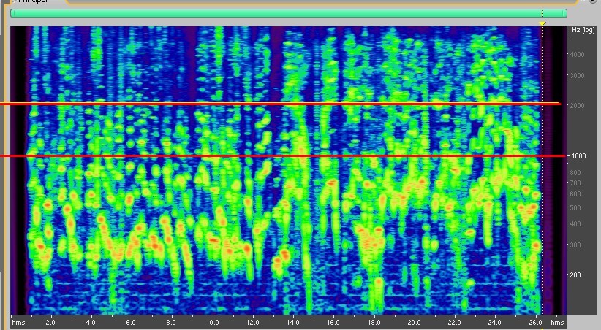Click the arrow button in the top-right corner
Viewport: 601px width, 330px height.
point(593,1)
